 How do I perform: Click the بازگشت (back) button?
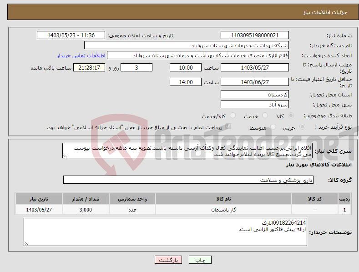tap(168, 260)
